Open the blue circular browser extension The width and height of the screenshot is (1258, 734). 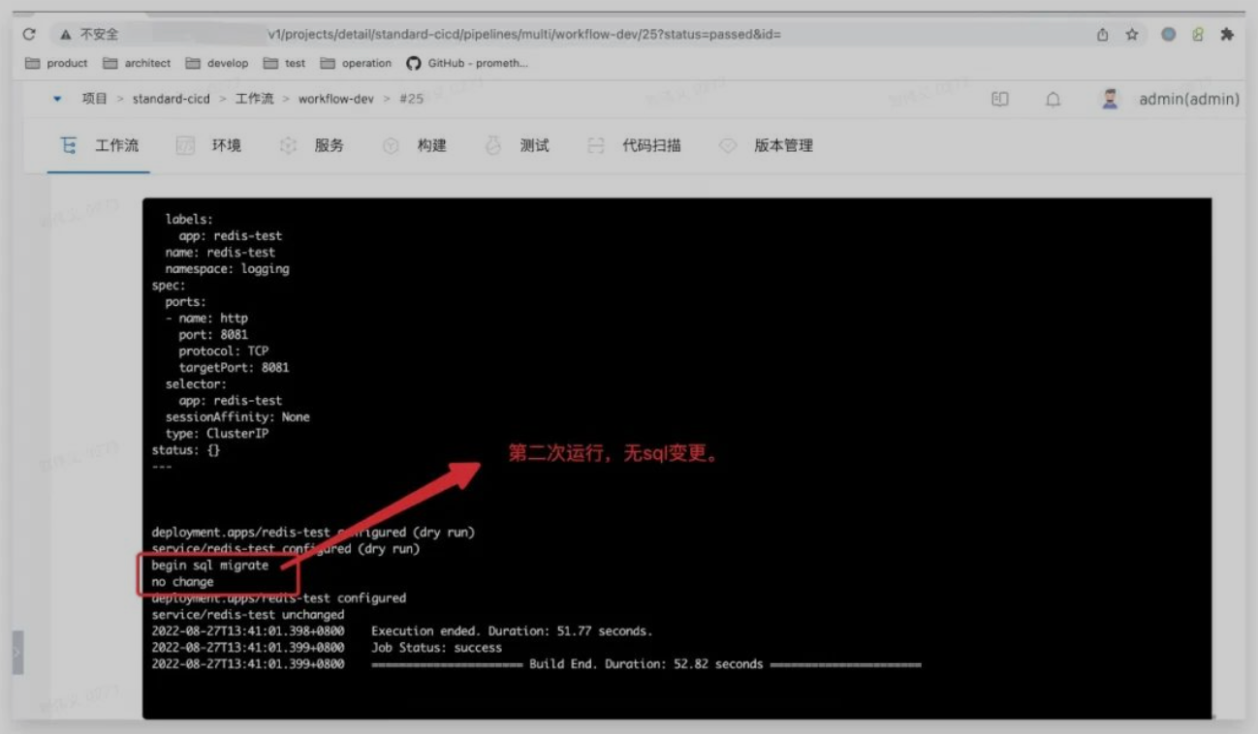[1169, 34]
